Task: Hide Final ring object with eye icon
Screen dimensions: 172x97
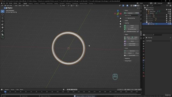Action: point(169,24)
